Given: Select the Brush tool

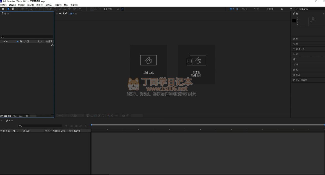Looking at the screenshot, I should (61, 9).
